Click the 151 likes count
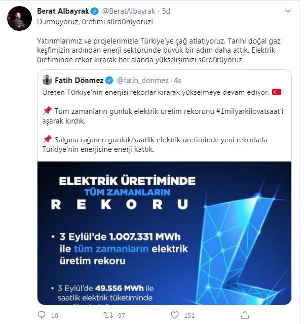The height and width of the screenshot is (324, 304). coord(189,315)
